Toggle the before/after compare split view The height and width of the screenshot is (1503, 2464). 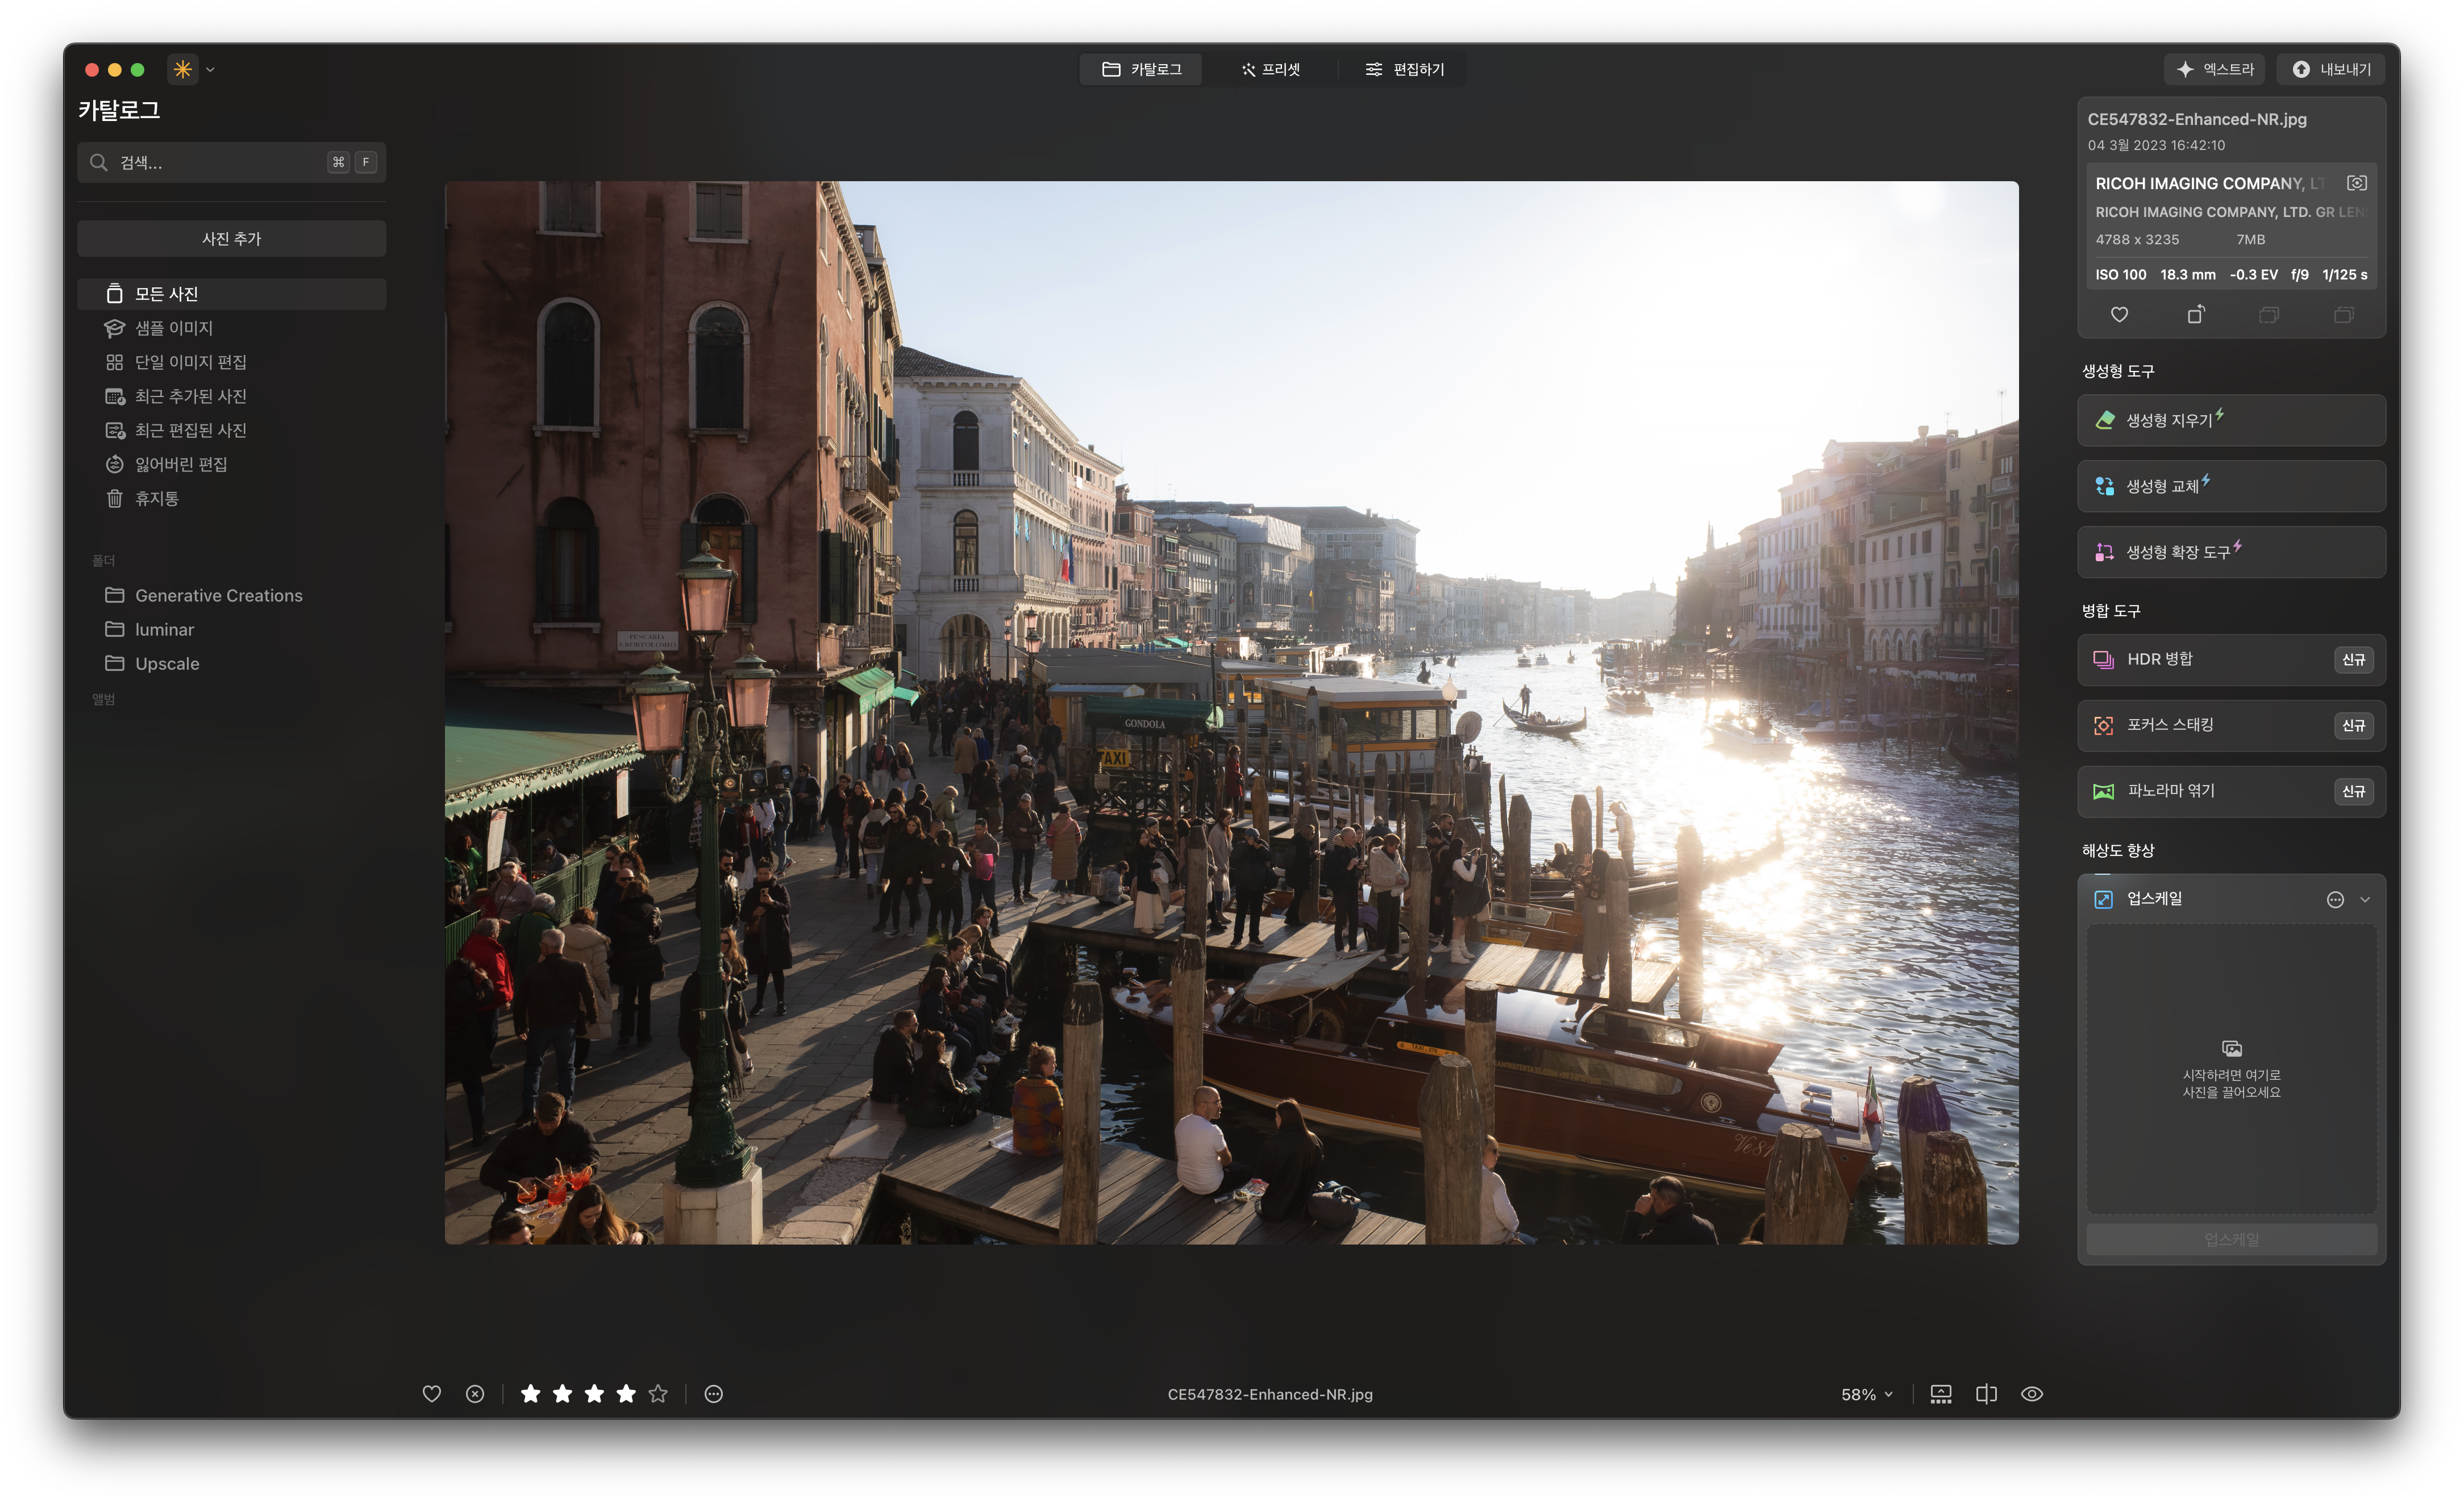point(1986,1394)
